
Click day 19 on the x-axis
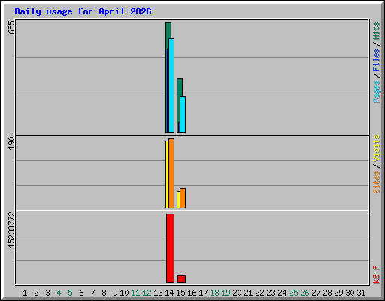pos(226,293)
